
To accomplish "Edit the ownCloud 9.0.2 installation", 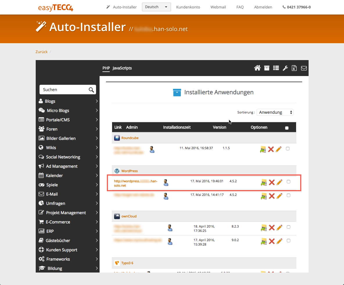I will (x=280, y=241).
